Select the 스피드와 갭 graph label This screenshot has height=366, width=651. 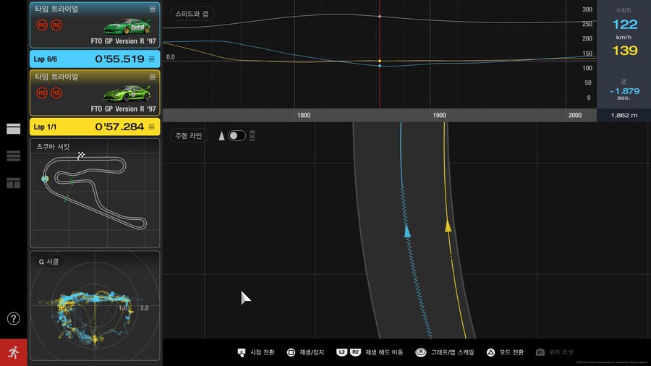tap(191, 14)
